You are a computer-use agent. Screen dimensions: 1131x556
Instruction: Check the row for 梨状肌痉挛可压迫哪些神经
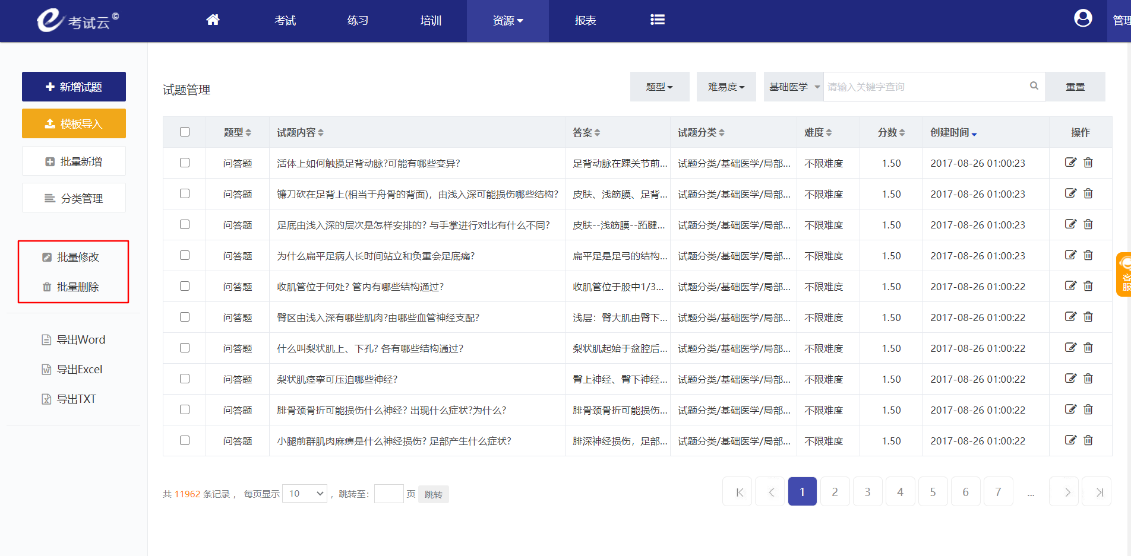click(x=185, y=379)
